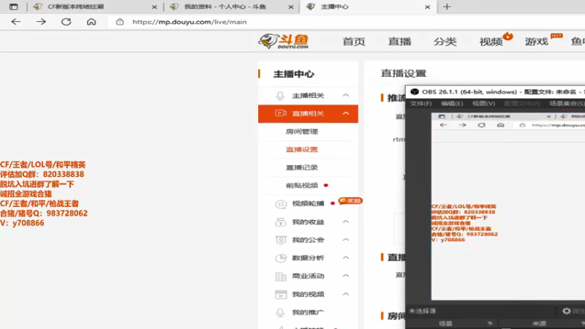Click the OBS preview canvas
This screenshot has height=329, width=585.
508,206
